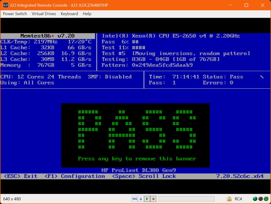Click the padlock encryption icon

229,199
